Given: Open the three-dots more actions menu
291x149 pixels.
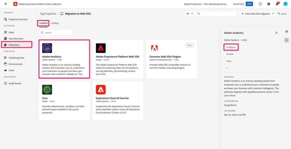Looking at the screenshot, I should (x=227, y=68).
